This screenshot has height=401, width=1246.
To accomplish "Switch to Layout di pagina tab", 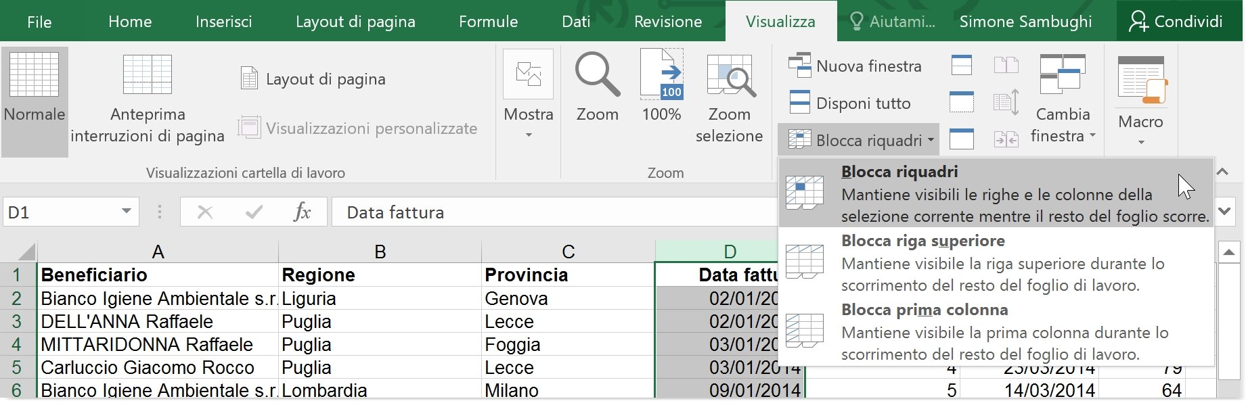I will pos(355,22).
